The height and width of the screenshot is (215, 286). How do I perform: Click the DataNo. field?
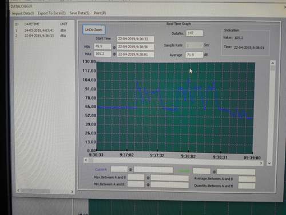[x=194, y=33]
